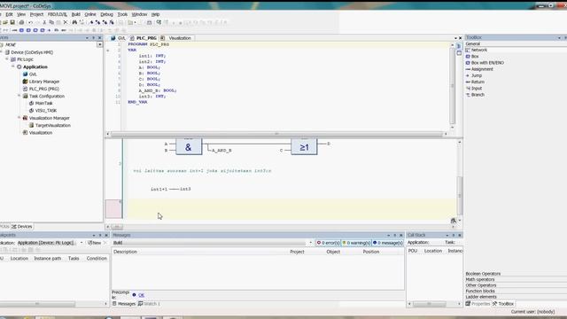Open the Debug menu
The height and width of the screenshot is (319, 567).
(x=106, y=14)
